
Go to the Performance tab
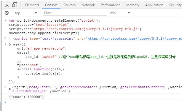tap(111, 5)
